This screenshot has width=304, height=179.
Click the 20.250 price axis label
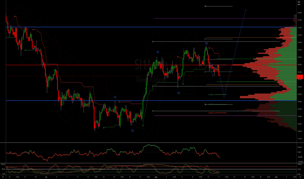pos(299,65)
